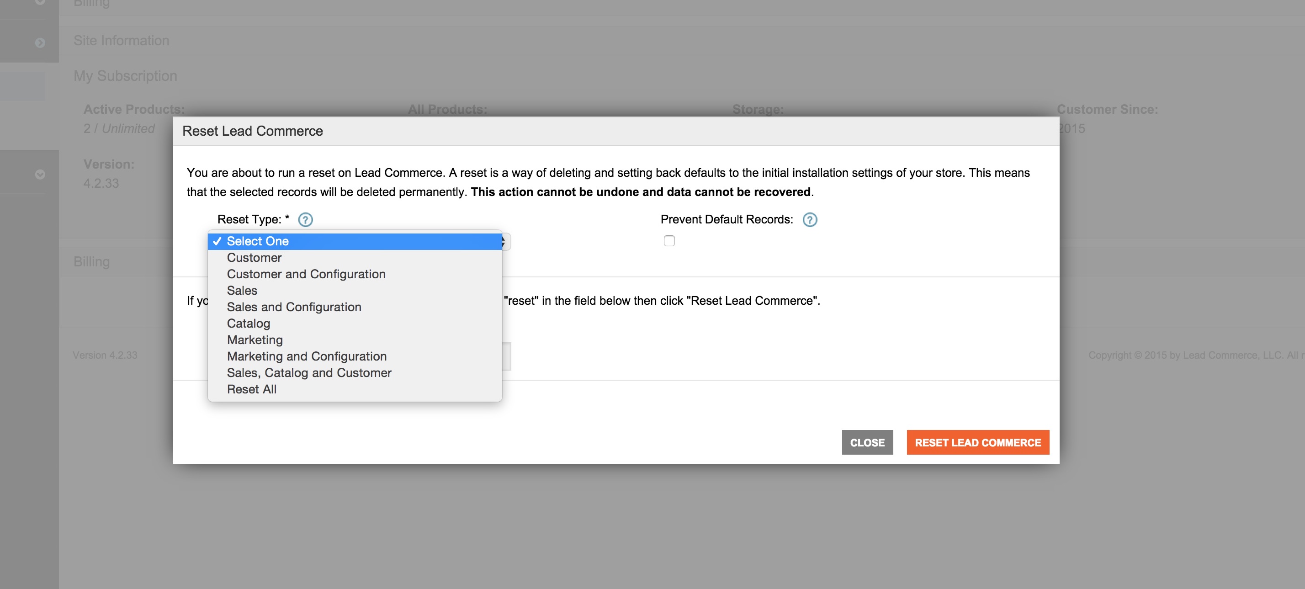Viewport: 1305px width, 589px height.
Task: Choose 'Customer and Configuration' reset type
Action: click(355, 274)
